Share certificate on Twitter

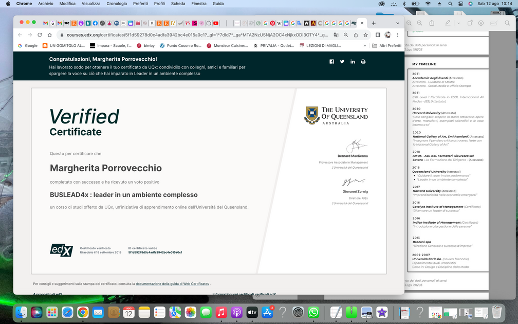(x=342, y=62)
